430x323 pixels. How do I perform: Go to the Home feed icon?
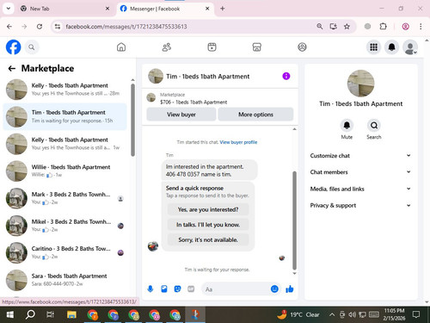(121, 47)
